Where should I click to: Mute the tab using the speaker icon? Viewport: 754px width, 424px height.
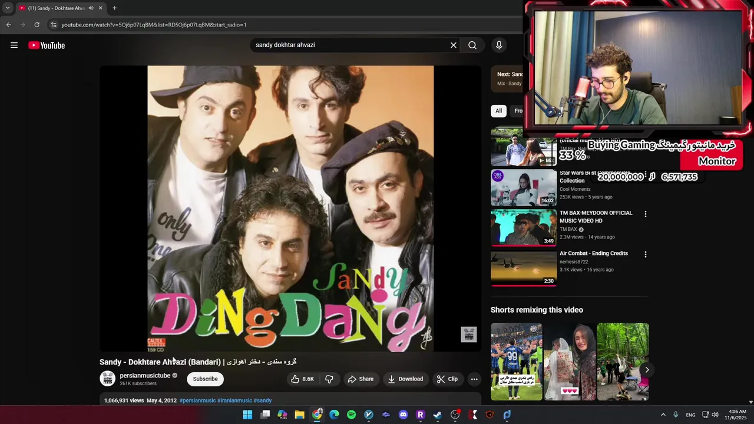(91, 8)
